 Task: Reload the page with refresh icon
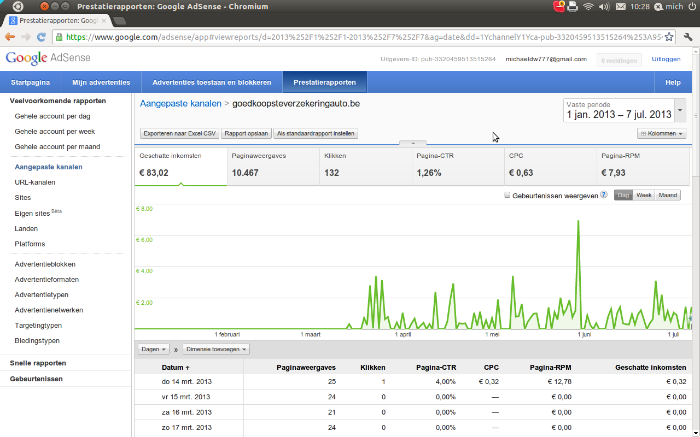[41, 37]
